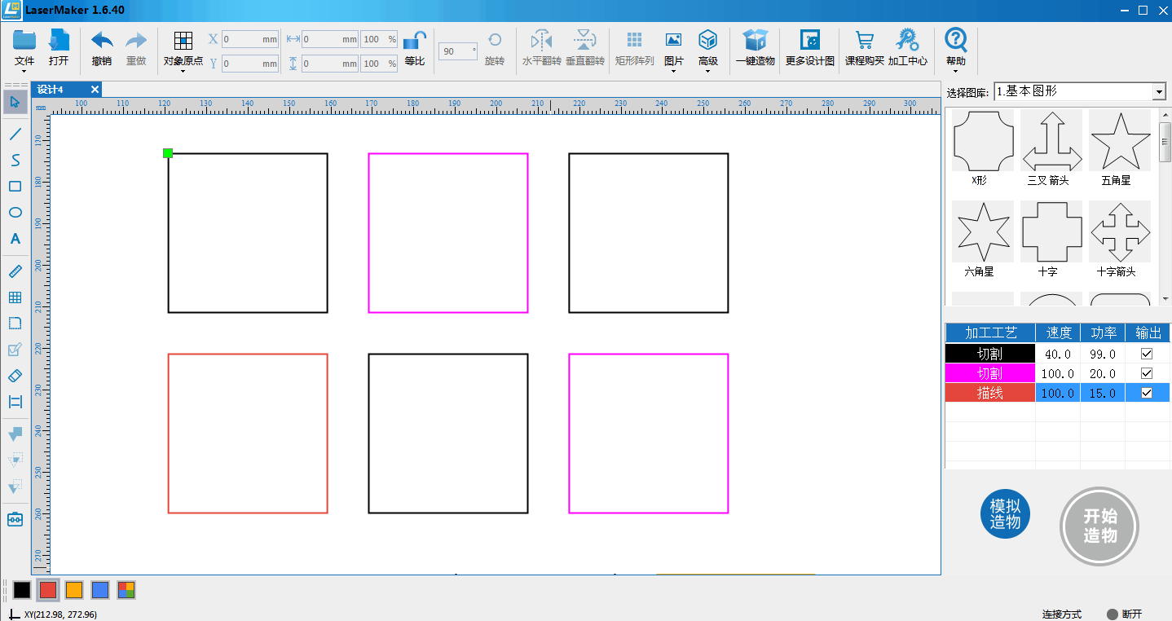The width and height of the screenshot is (1172, 621).
Task: Select the S-curve drawing tool
Action: click(x=15, y=160)
